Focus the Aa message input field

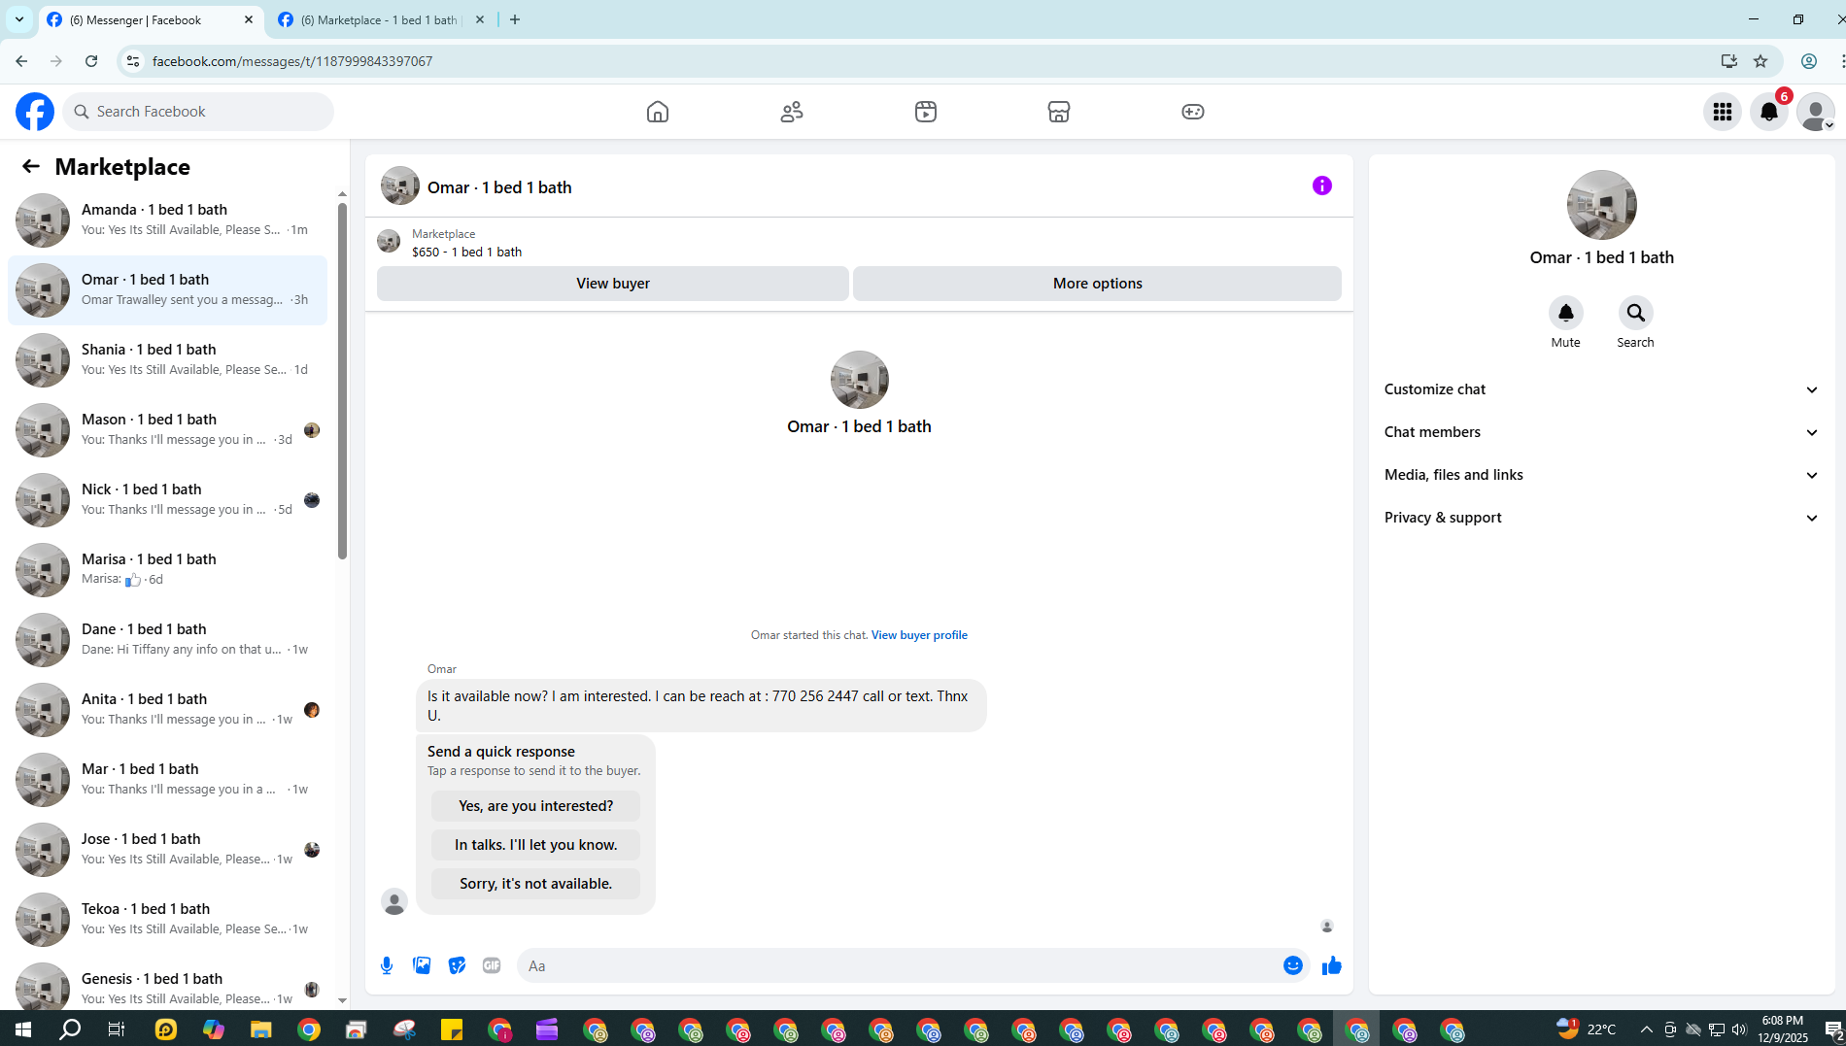[899, 965]
